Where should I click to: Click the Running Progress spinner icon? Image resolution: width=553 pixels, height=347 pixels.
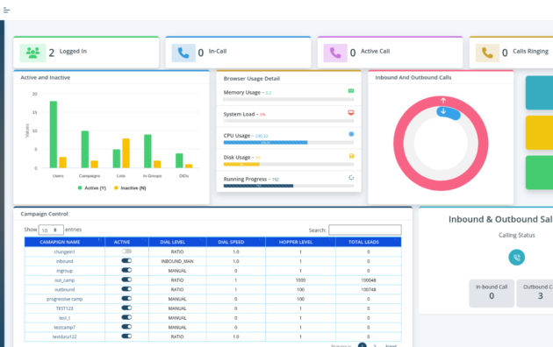pos(351,178)
